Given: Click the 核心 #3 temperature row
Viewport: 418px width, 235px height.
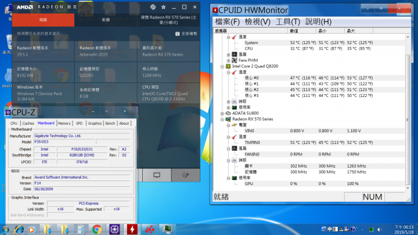Looking at the screenshot, I should [309, 96].
